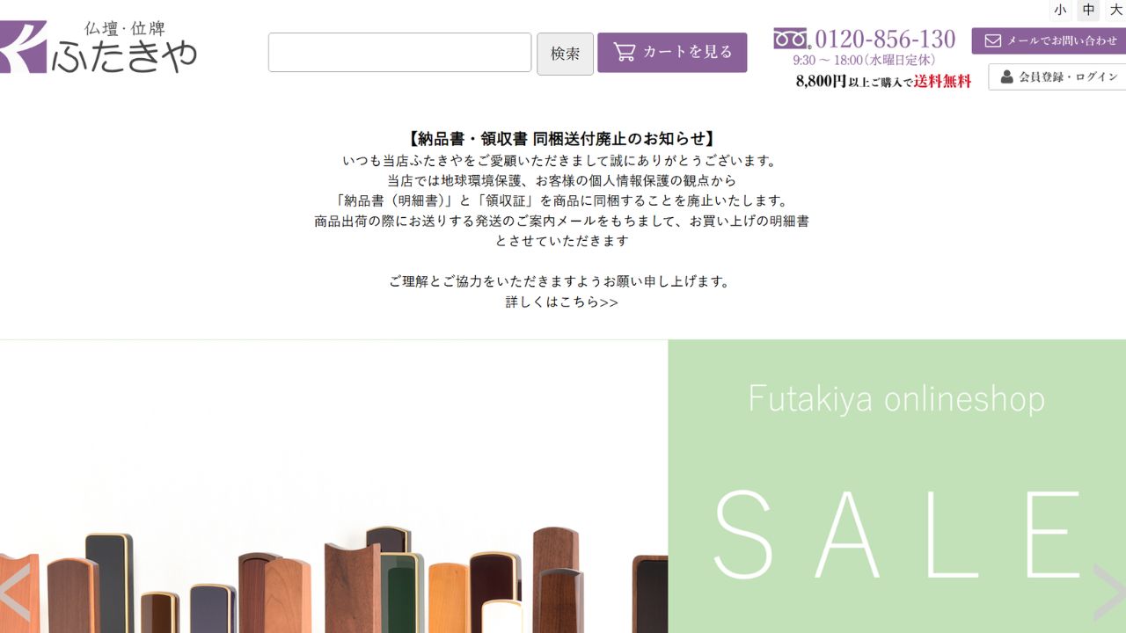
Task: Click the free-dial phone icon
Action: pyautogui.click(x=790, y=39)
